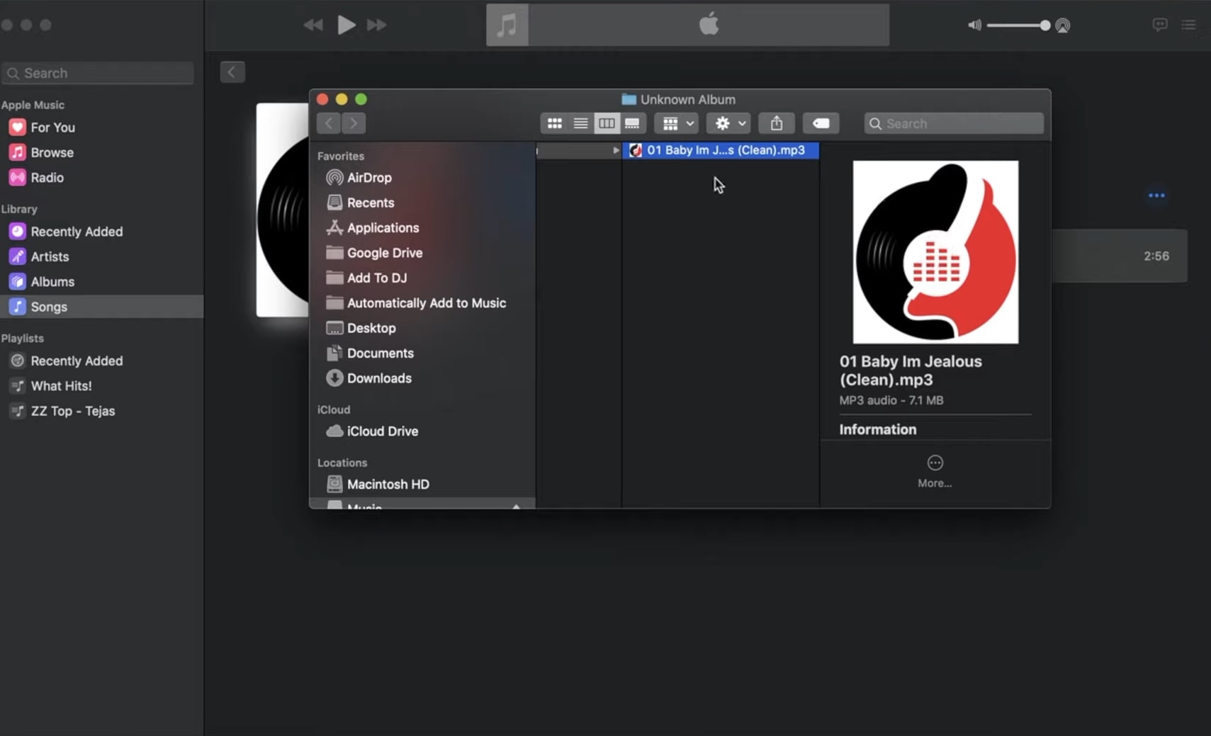Click the column disclosure triangle in Finder
1211x736 pixels.
[x=616, y=150]
